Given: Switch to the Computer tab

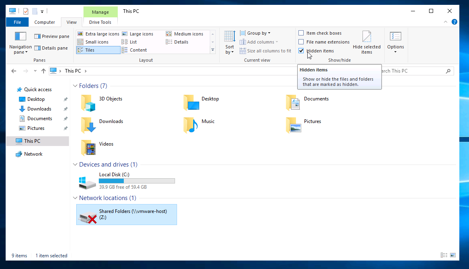Looking at the screenshot, I should click(45, 22).
